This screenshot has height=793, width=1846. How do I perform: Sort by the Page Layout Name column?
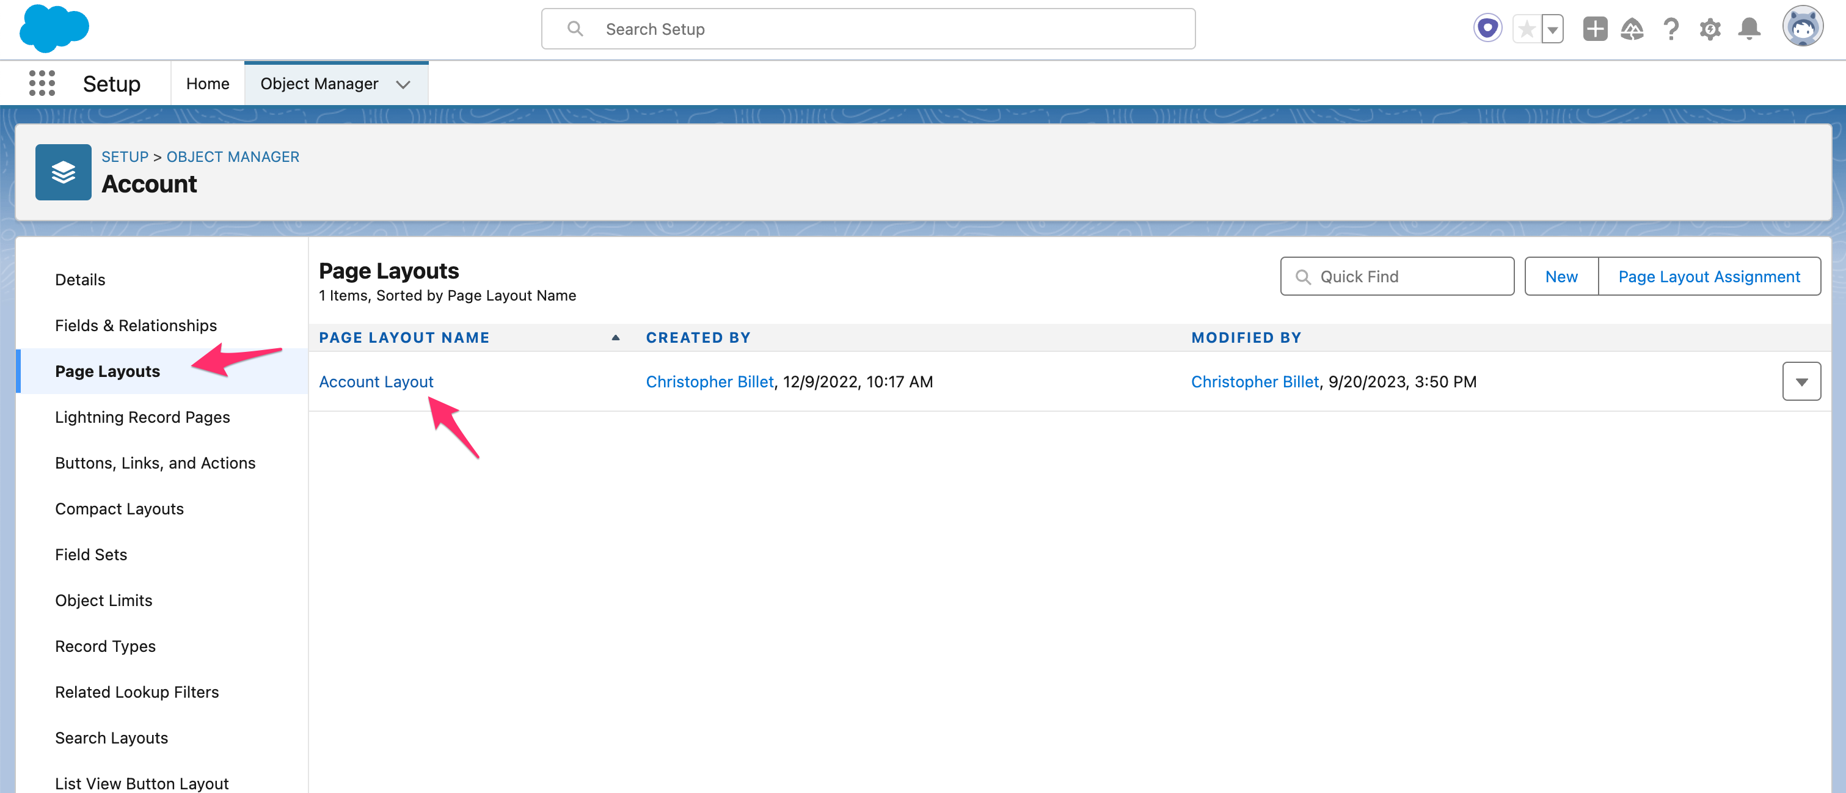pyautogui.click(x=404, y=338)
